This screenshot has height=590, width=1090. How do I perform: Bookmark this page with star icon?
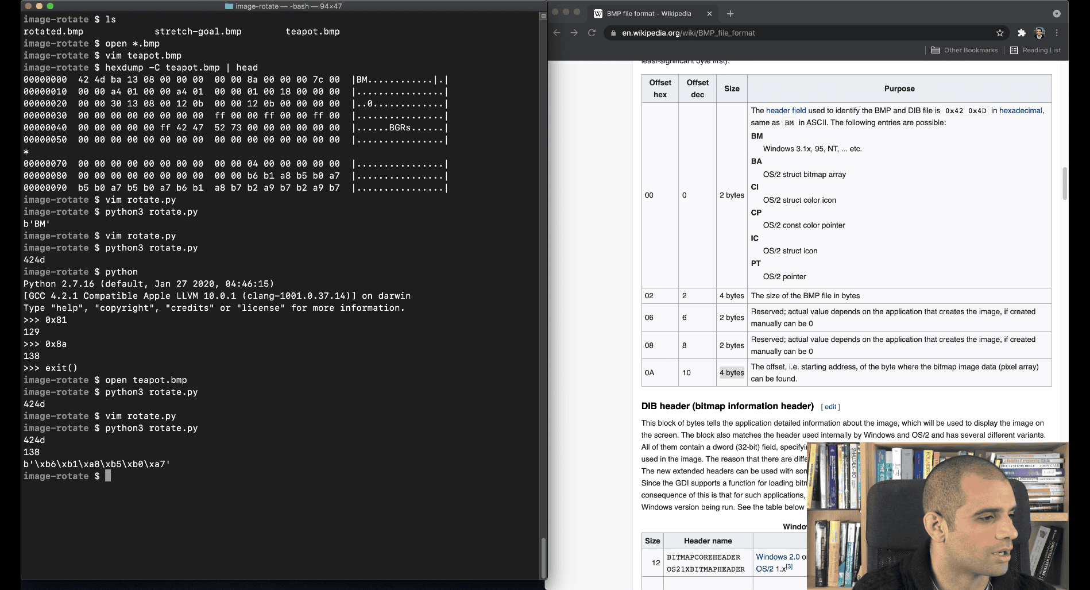(x=1000, y=33)
